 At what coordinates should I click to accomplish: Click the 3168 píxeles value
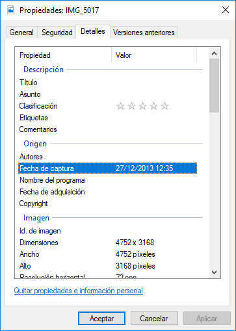point(135,266)
